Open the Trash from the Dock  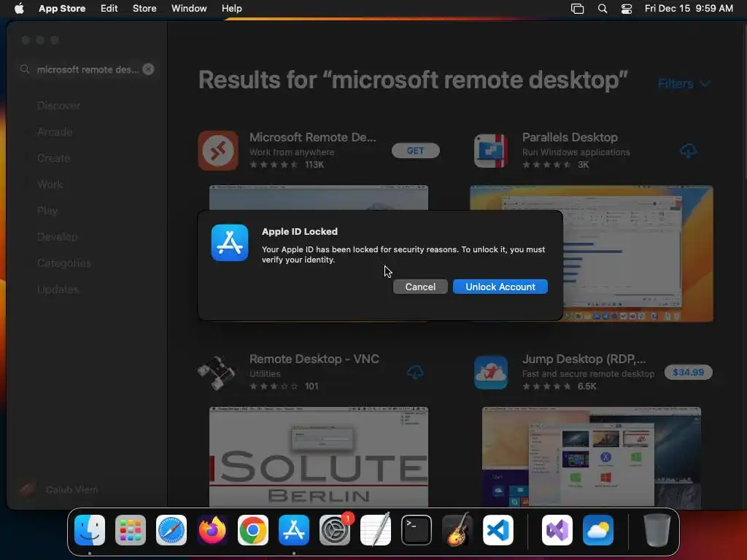click(657, 530)
